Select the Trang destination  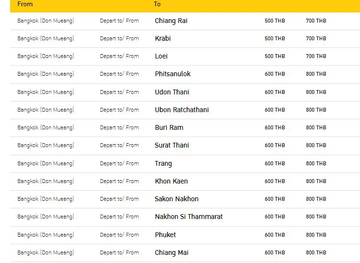(163, 163)
